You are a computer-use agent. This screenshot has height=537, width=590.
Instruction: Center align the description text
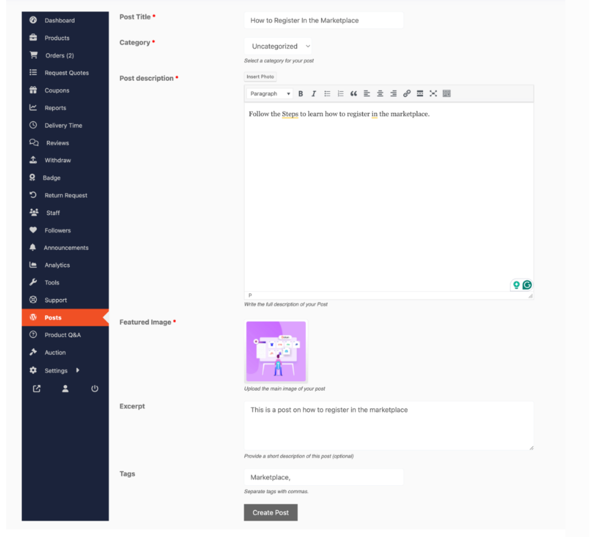pos(380,94)
